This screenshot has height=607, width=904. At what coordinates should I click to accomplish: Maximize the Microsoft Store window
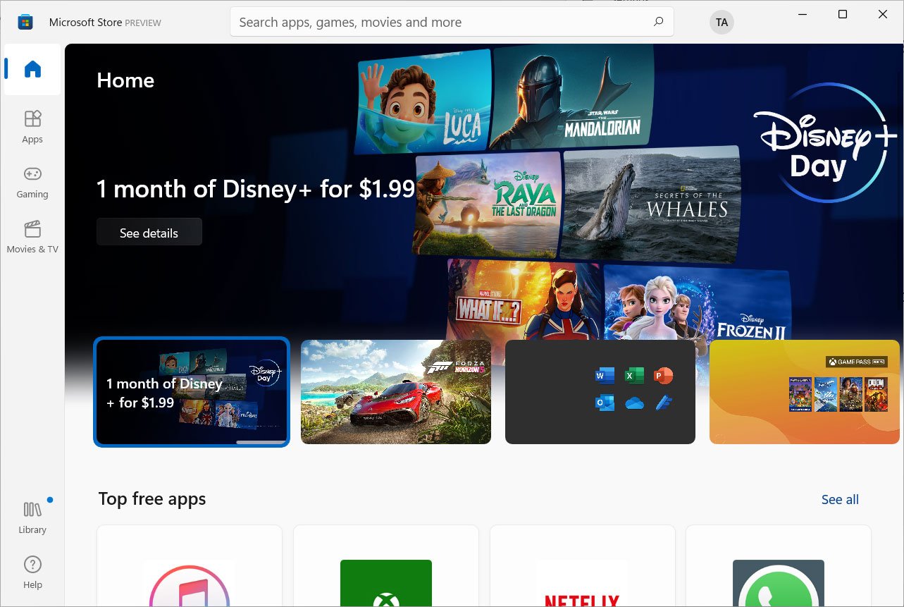843,14
